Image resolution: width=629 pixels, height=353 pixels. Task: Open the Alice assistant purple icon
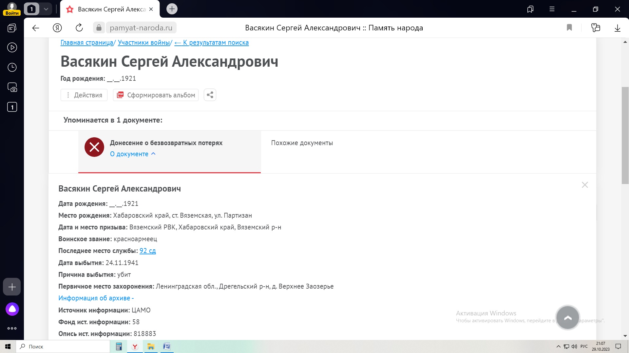click(x=12, y=309)
